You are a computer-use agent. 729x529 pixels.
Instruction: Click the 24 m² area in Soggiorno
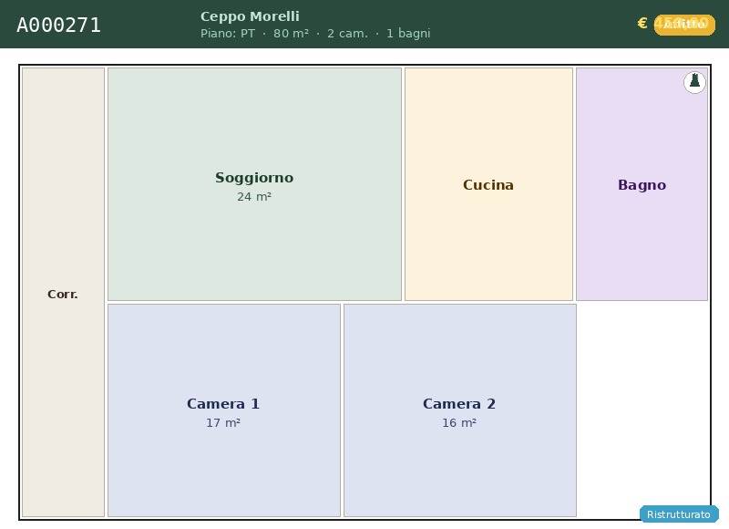(254, 197)
